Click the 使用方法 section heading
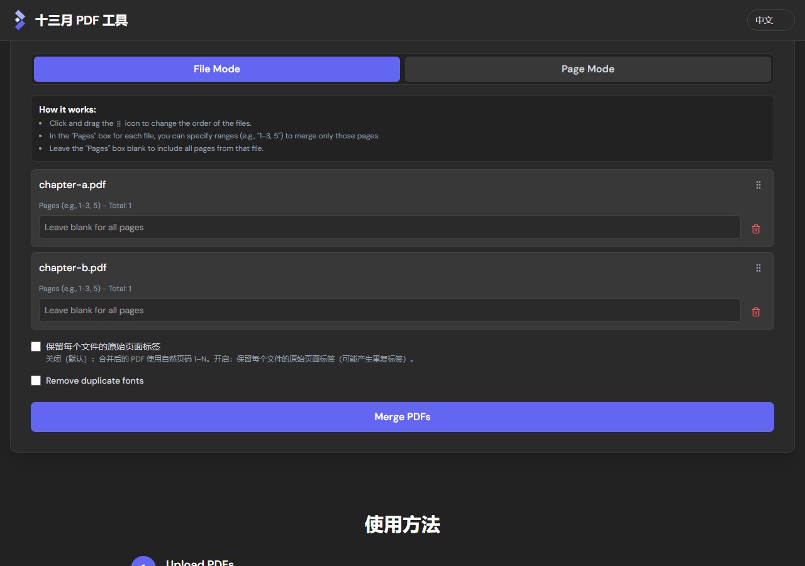 click(x=402, y=524)
